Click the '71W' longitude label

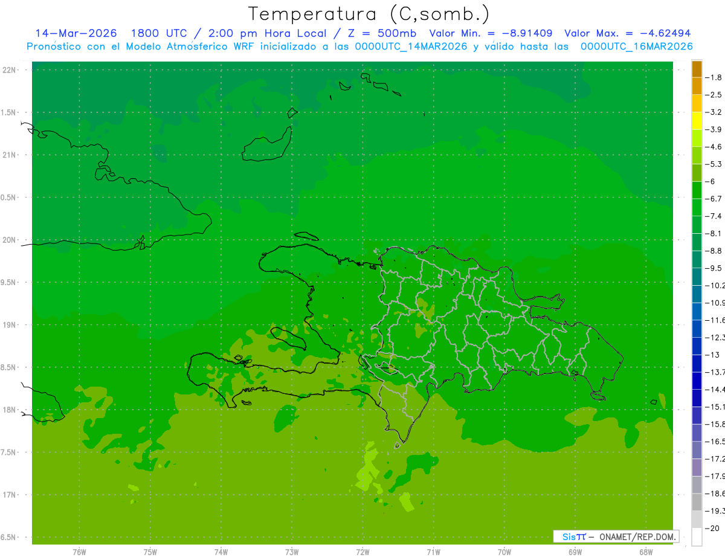coord(433,552)
